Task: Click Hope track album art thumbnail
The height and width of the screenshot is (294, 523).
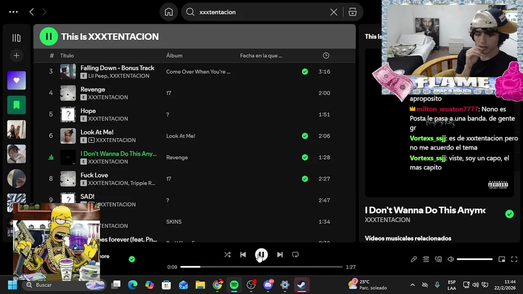Action: coord(68,114)
